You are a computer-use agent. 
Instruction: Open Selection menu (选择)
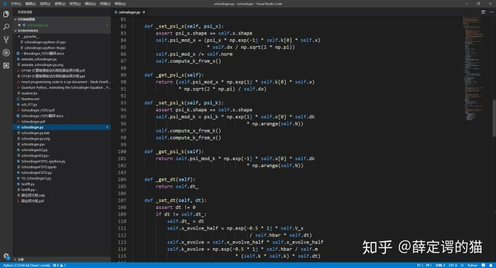click(x=45, y=4)
